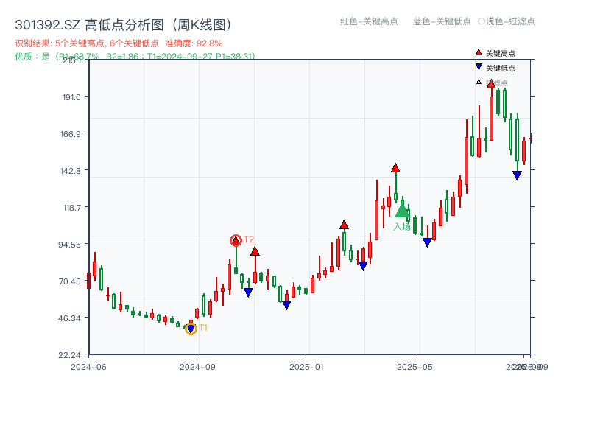This screenshot has width=589, height=442.
Task: Toggle 关键高点 series in the legend
Action: click(x=499, y=53)
